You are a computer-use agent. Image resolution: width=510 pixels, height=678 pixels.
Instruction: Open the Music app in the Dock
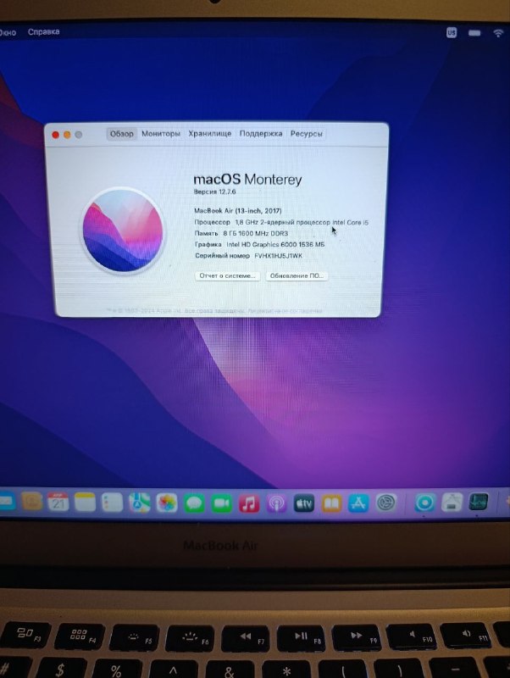249,503
